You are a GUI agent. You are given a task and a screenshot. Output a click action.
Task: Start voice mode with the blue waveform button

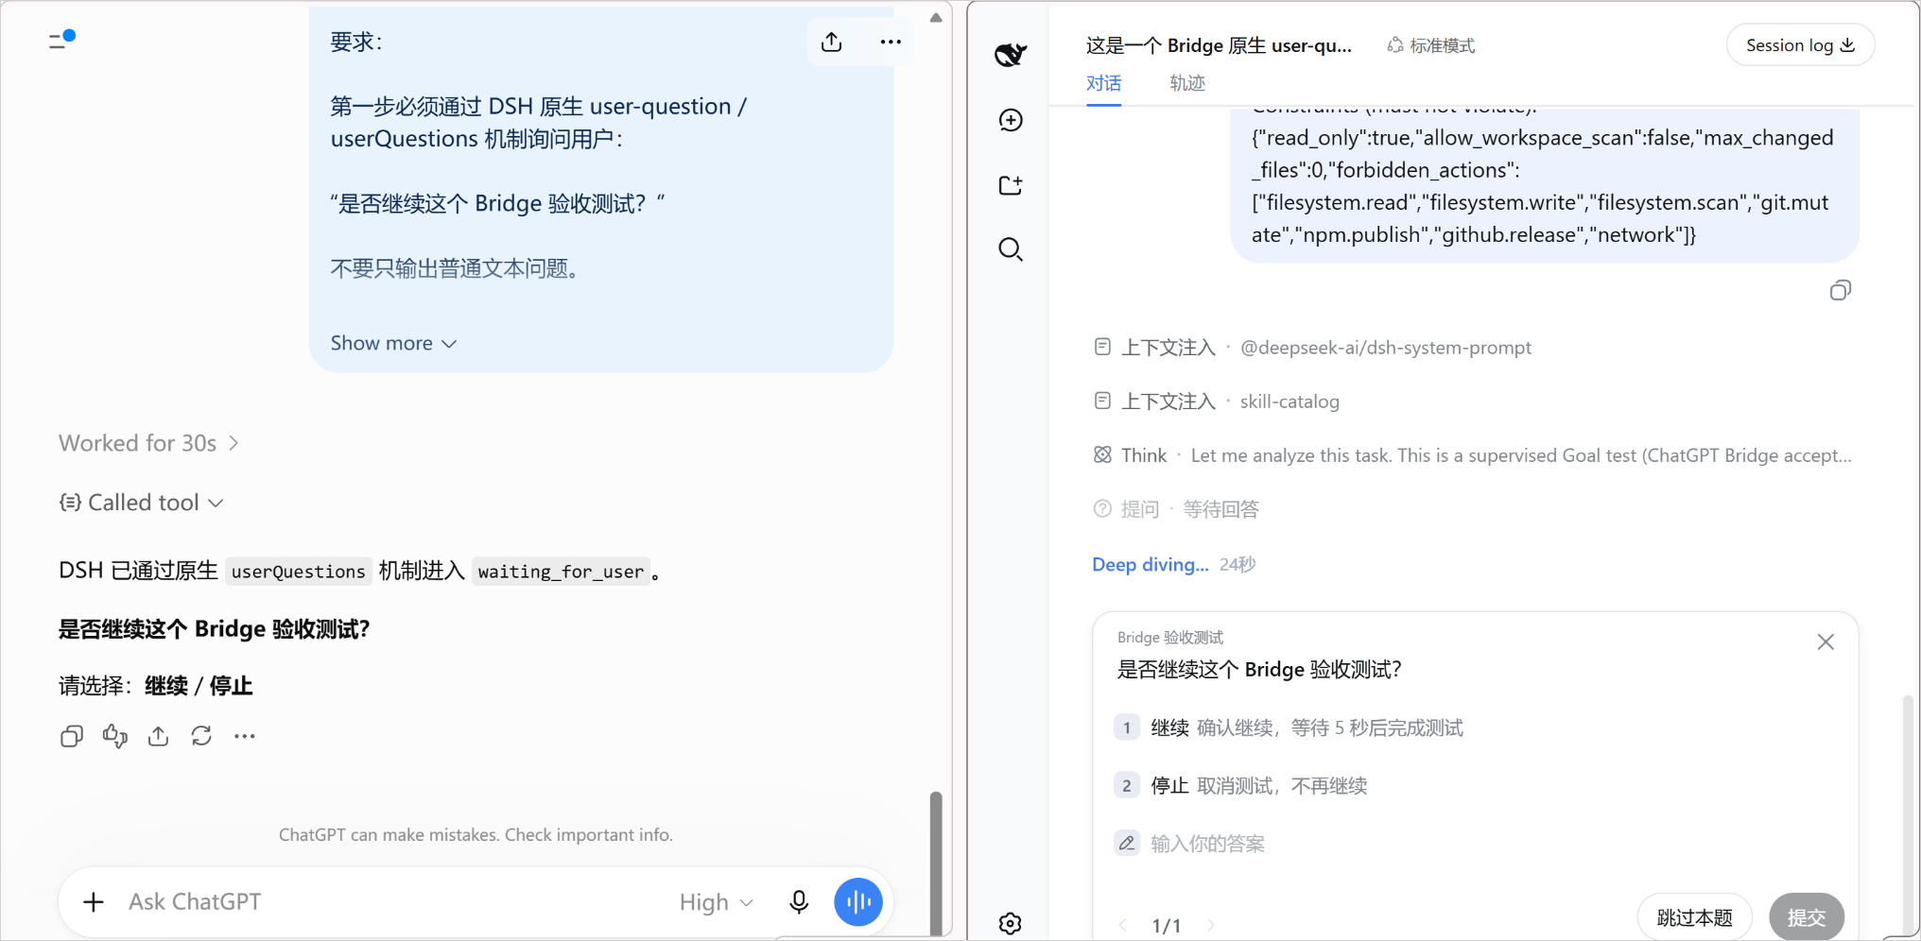point(858,902)
